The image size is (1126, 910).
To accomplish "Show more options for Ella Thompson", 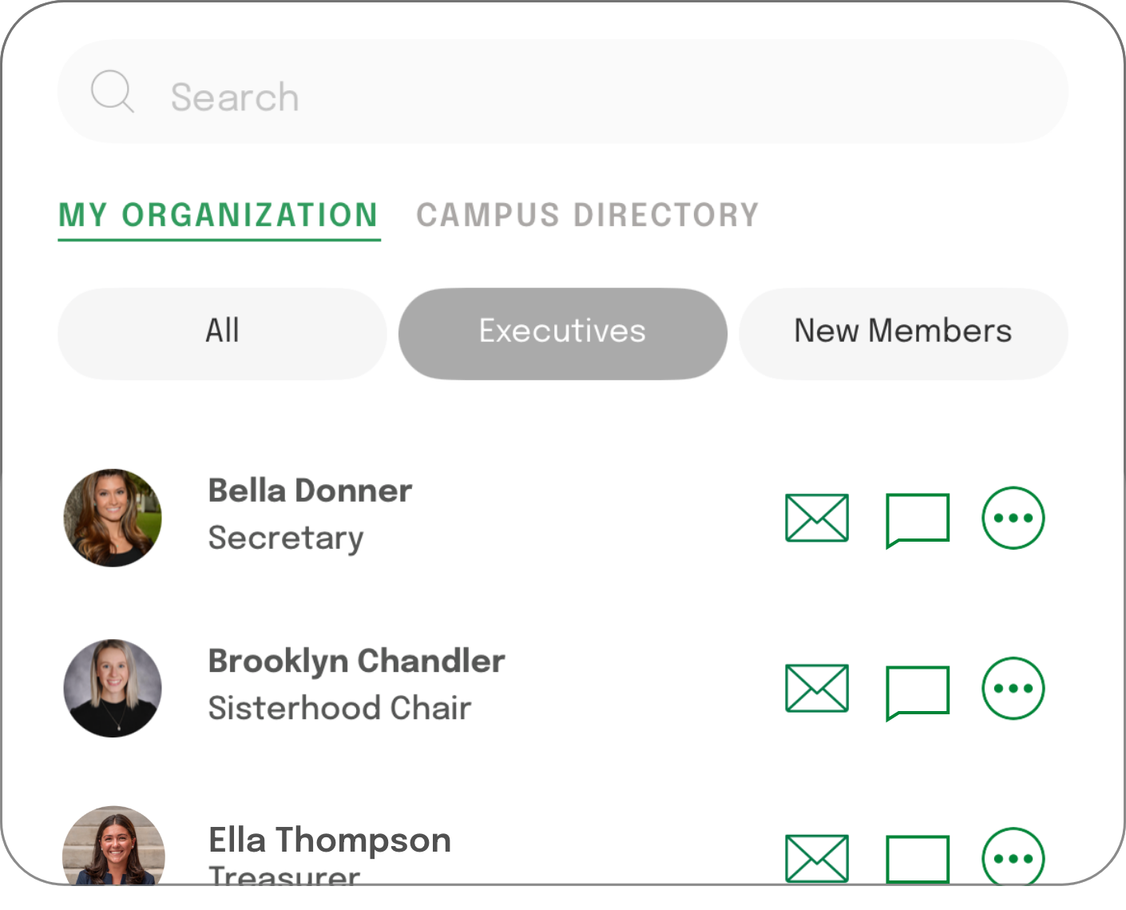I will click(1013, 858).
